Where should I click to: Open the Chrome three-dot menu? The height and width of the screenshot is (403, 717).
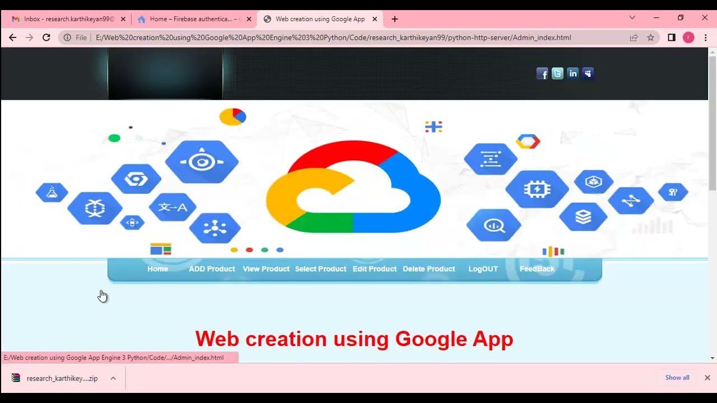tap(706, 38)
